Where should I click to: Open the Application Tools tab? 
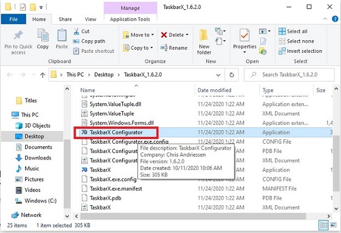pos(130,19)
